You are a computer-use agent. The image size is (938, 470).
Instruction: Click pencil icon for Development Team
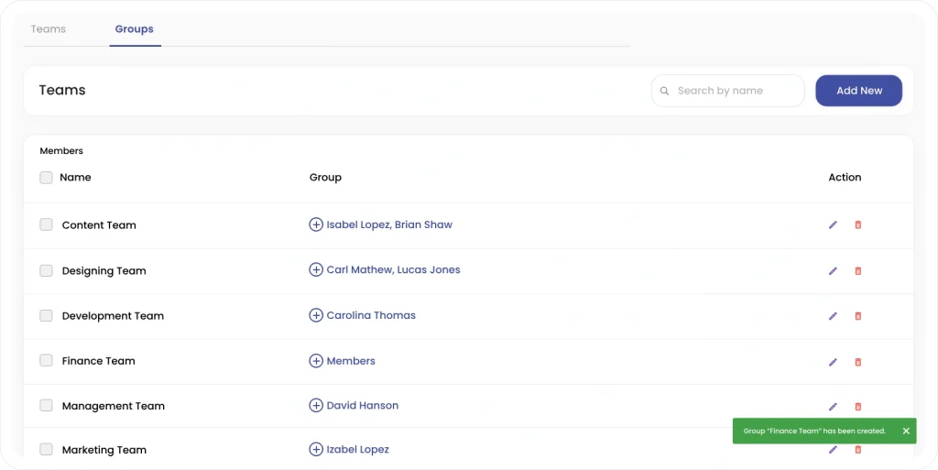833,316
